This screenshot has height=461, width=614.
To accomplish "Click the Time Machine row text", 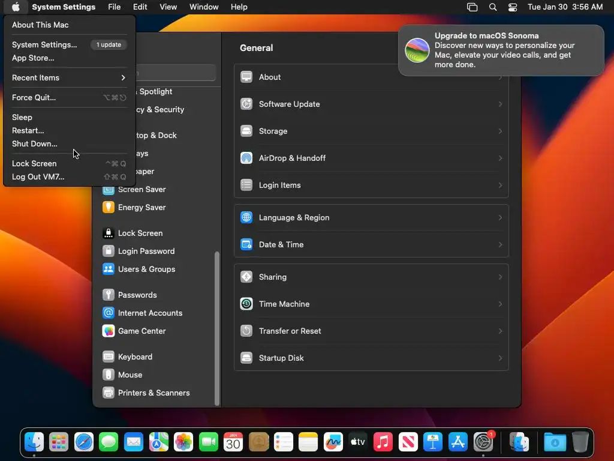I will (284, 304).
